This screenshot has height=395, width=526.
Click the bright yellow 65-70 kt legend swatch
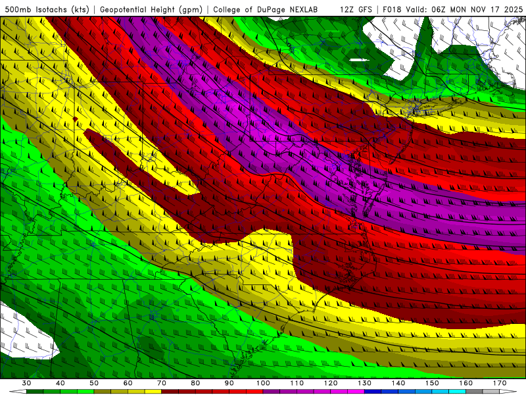click(153, 392)
